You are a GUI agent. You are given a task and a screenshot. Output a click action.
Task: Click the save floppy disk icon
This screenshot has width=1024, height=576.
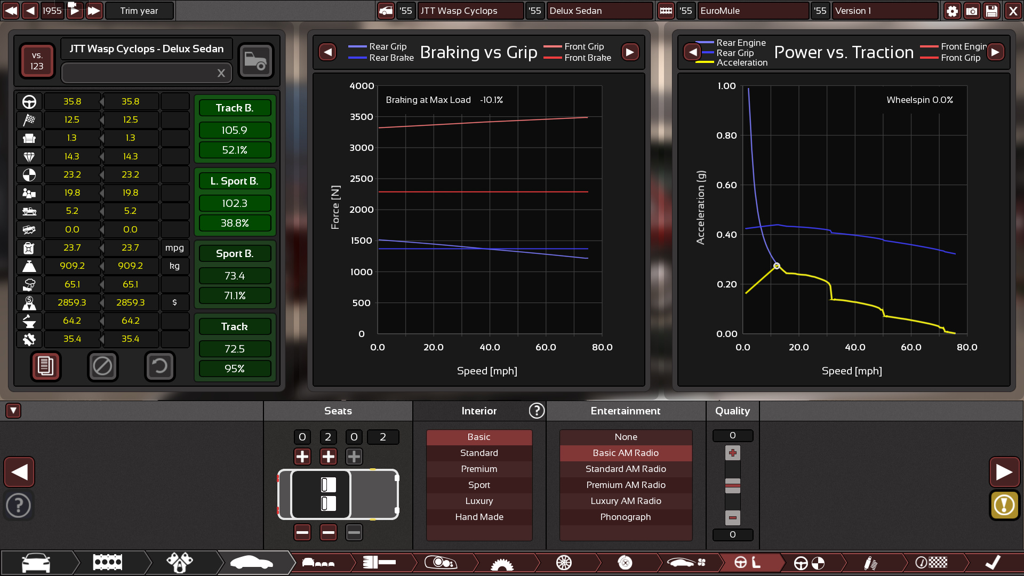[991, 11]
